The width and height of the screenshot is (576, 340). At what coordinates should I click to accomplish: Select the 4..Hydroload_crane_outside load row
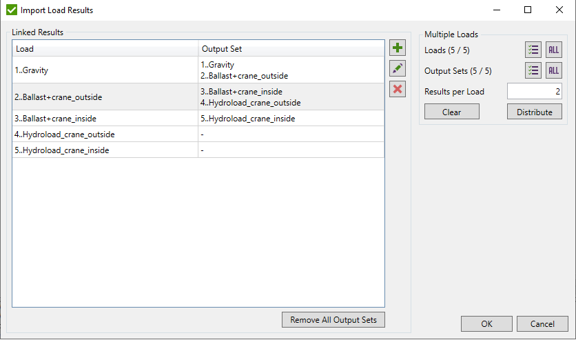[x=105, y=134]
